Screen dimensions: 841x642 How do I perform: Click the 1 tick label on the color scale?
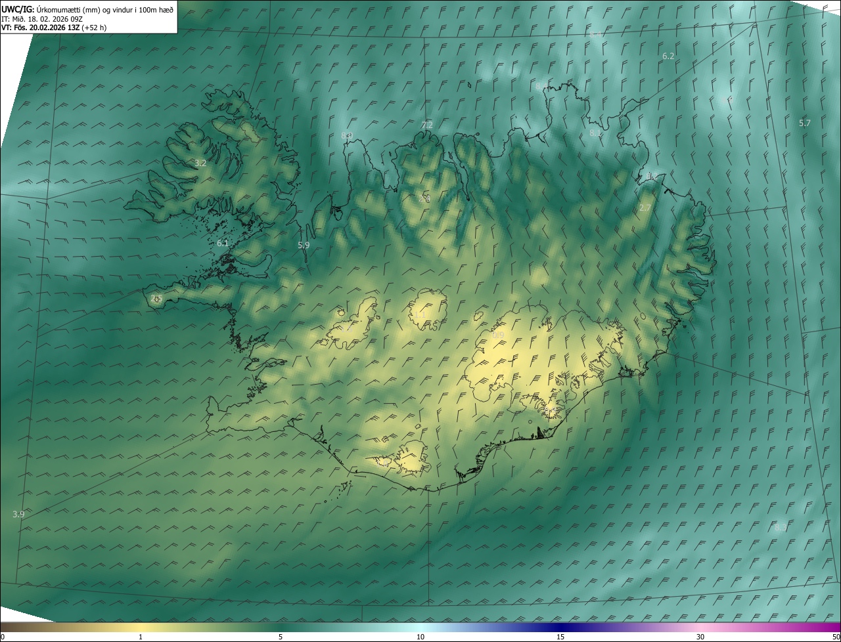141,637
